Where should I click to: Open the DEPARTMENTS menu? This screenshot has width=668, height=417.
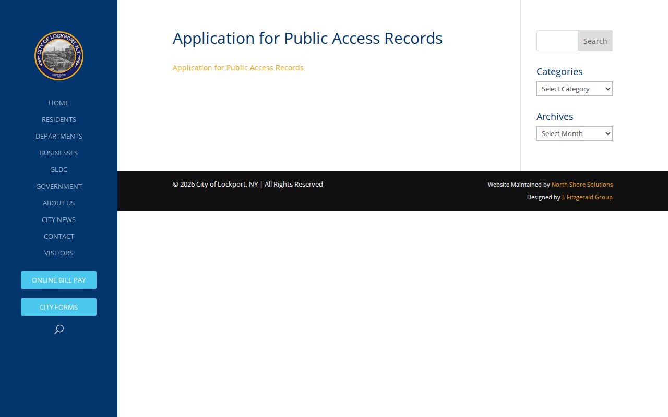[x=59, y=136]
